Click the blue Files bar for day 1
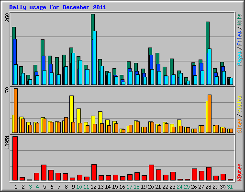This screenshot has height=192, width=245. point(15,51)
